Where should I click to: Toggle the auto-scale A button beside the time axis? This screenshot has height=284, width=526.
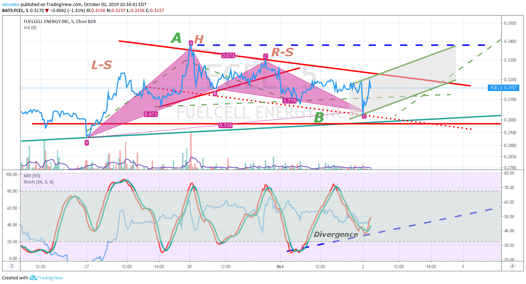pyautogui.click(x=512, y=266)
